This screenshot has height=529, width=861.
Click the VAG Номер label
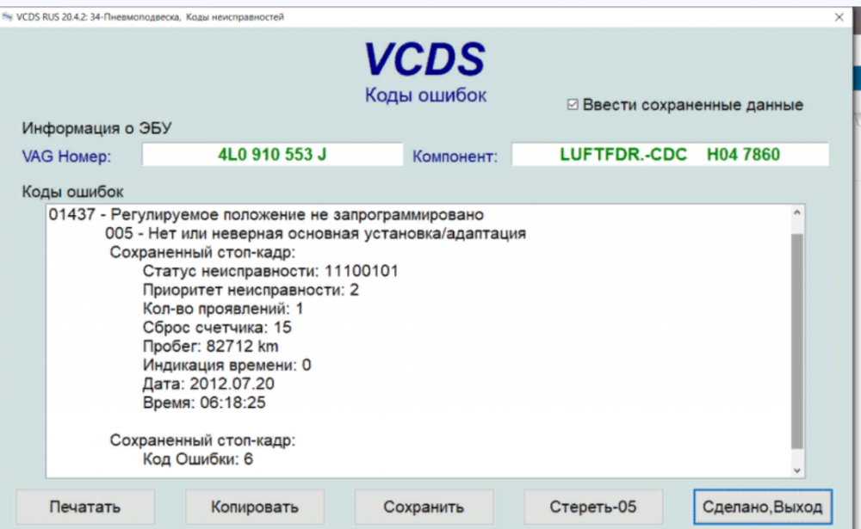pyautogui.click(x=66, y=157)
